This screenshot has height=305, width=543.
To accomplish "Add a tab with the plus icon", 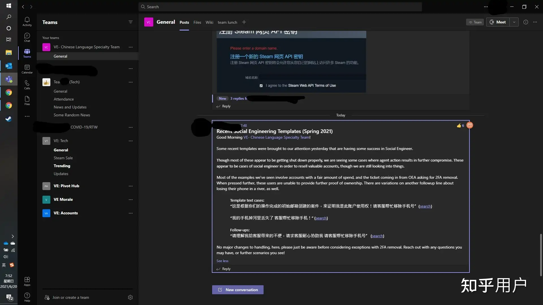I will point(244,22).
